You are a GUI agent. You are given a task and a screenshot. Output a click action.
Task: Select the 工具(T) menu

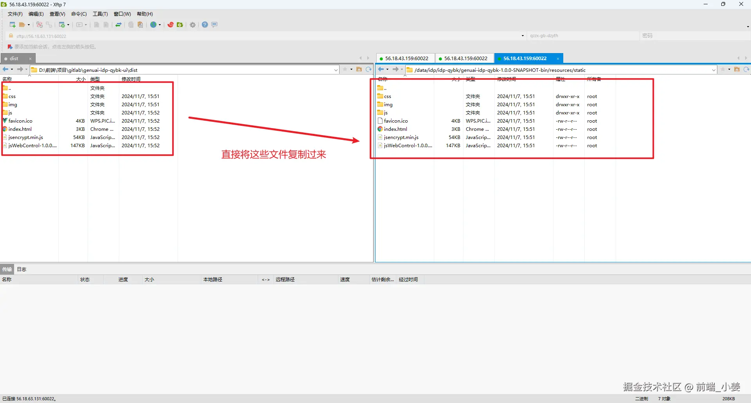[100, 14]
